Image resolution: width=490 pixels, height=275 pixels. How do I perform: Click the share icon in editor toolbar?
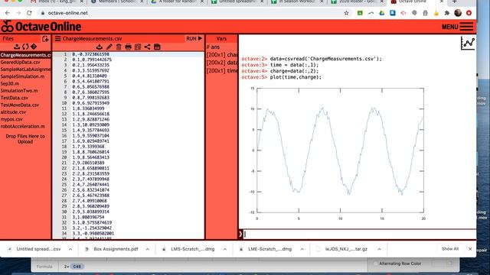(147, 47)
